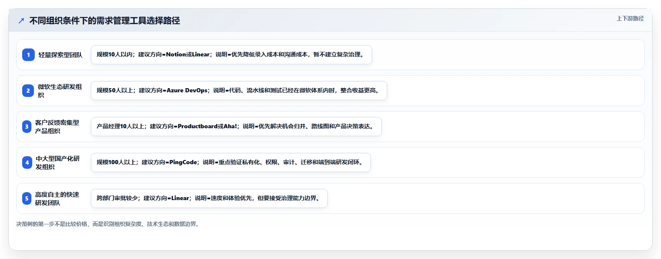The height and width of the screenshot is (259, 661).
Task: Select the 微软生态研发组织 label
Action: point(60,91)
